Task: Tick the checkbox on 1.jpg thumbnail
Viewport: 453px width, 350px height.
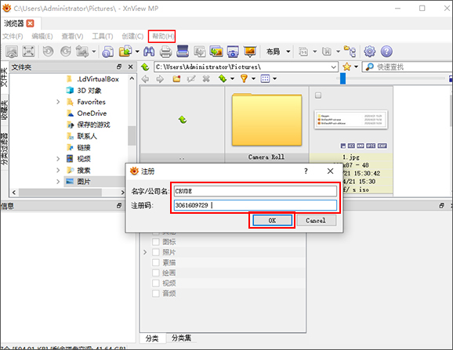Action: pyautogui.click(x=318, y=96)
